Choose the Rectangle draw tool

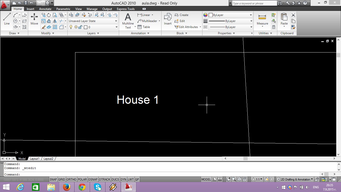[x=24, y=21]
